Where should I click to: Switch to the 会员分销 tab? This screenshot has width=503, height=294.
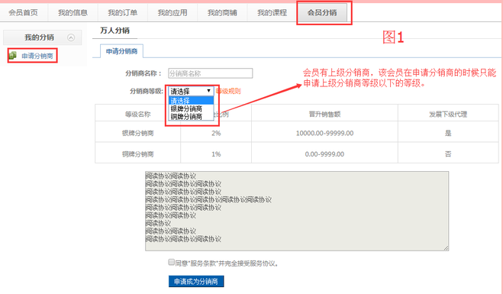(x=322, y=12)
